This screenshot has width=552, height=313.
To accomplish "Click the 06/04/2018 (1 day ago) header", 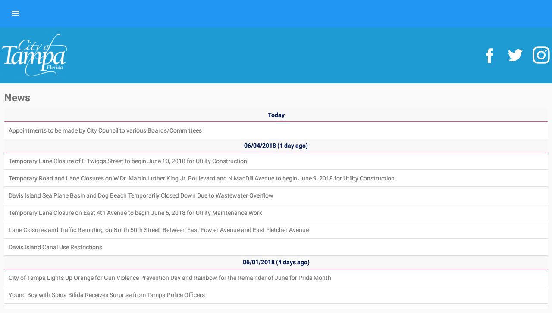I will pyautogui.click(x=276, y=146).
